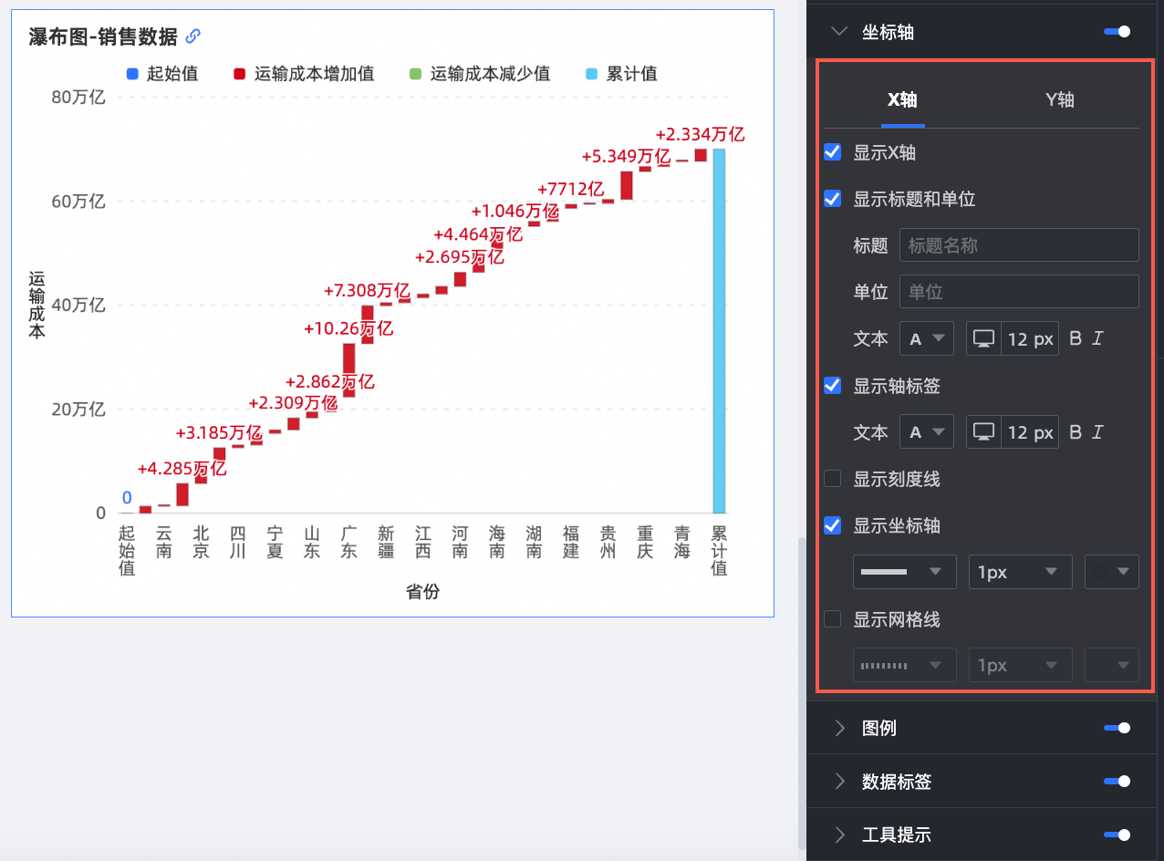This screenshot has width=1164, height=861.
Task: Toggle italic for axis label text
Action: click(1097, 432)
